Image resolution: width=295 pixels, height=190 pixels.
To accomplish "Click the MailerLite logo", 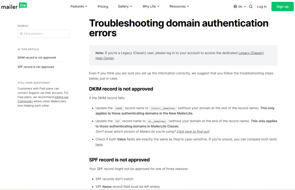I will [14, 6].
